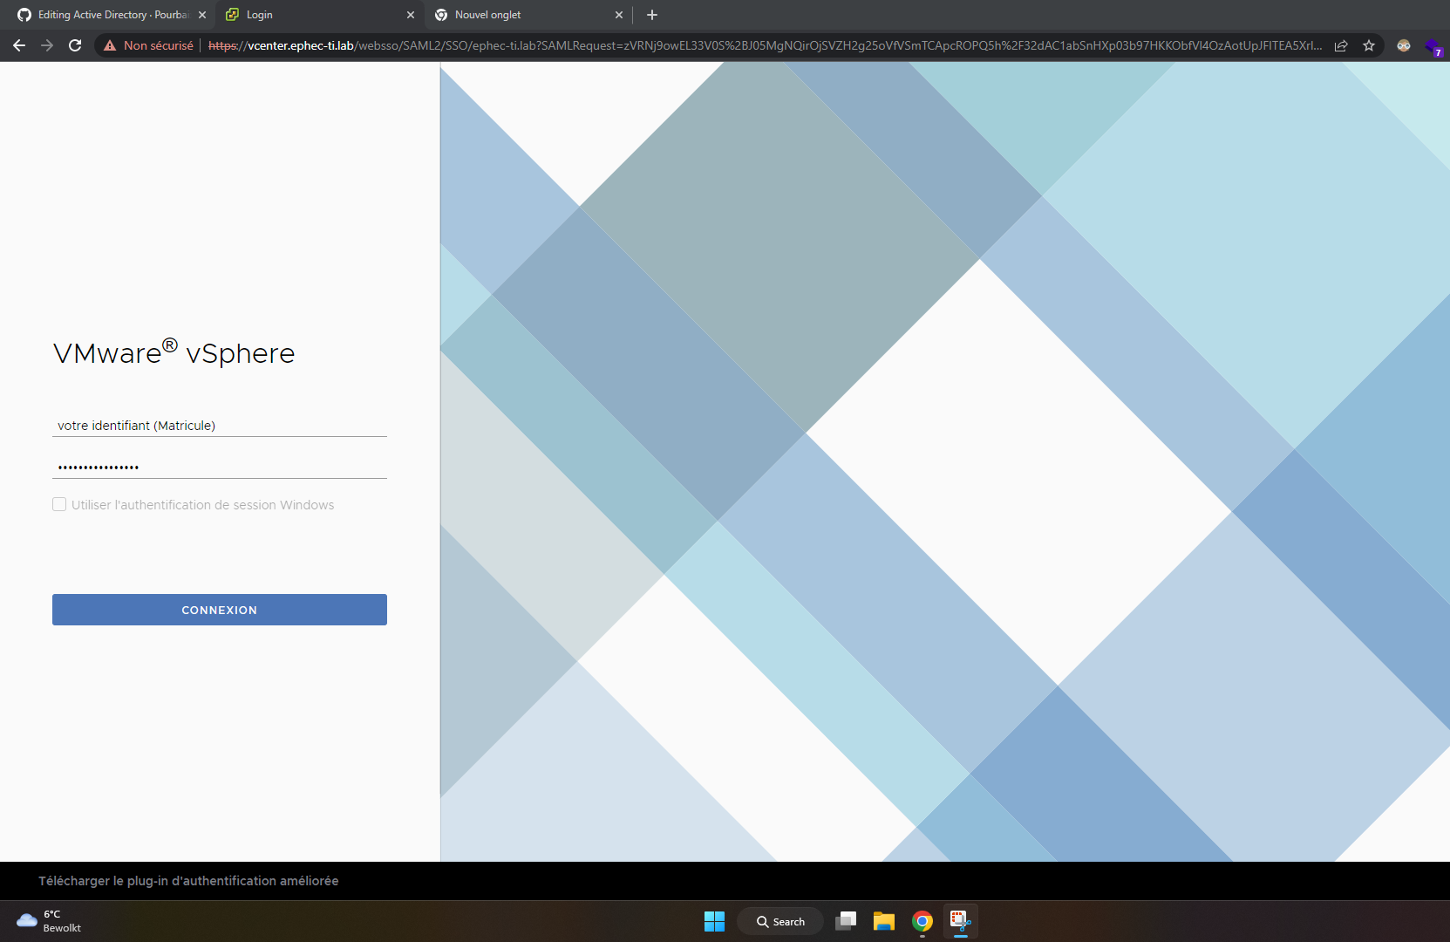Open the 'Non sécurisé' security warning
This screenshot has width=1450, height=942.
pos(148,45)
